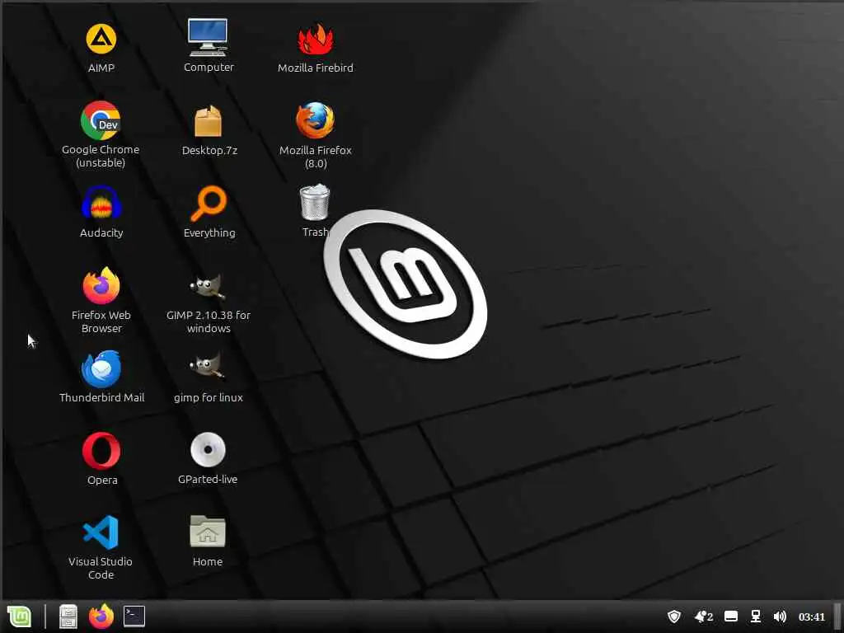Select Google Chrome (unstable) Dev icon
This screenshot has width=844, height=633.
click(101, 120)
